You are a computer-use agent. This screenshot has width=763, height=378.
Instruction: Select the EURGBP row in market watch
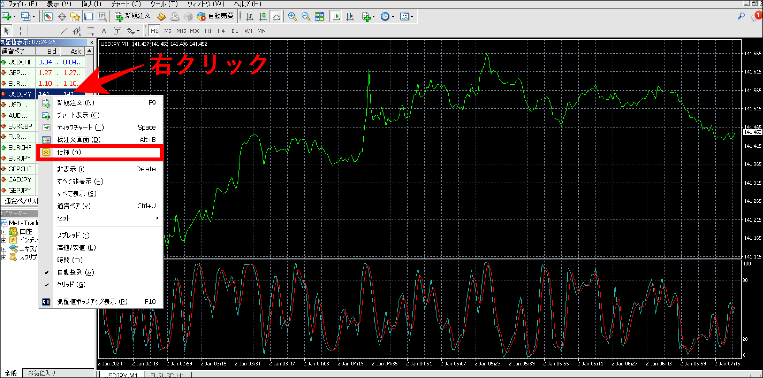click(20, 126)
